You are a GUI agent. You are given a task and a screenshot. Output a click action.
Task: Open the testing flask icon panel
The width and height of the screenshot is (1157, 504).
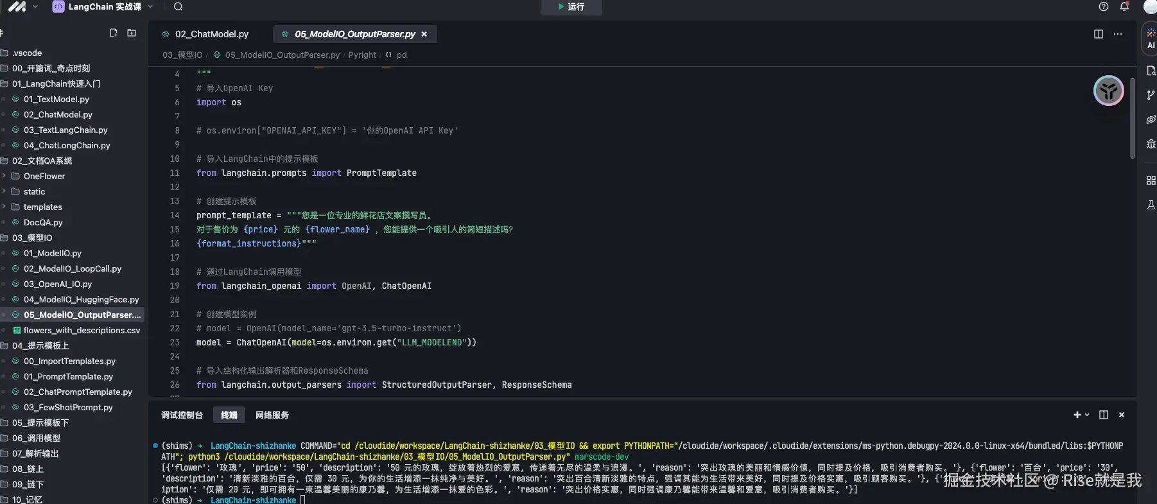tap(1150, 205)
